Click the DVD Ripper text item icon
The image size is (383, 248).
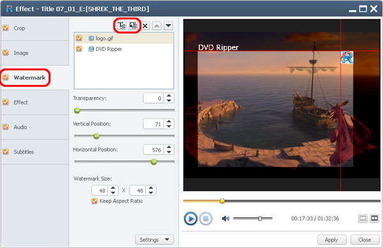[91, 49]
